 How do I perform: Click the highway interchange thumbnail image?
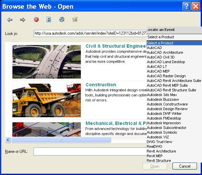(47, 62)
